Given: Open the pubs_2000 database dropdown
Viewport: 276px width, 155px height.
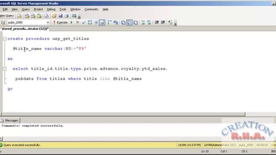Looking at the screenshot, I should 48,22.
